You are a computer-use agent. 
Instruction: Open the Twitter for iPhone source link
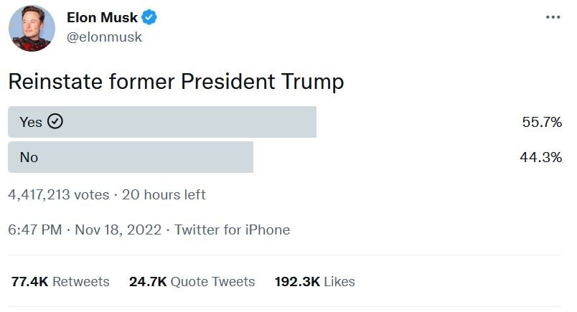232,230
